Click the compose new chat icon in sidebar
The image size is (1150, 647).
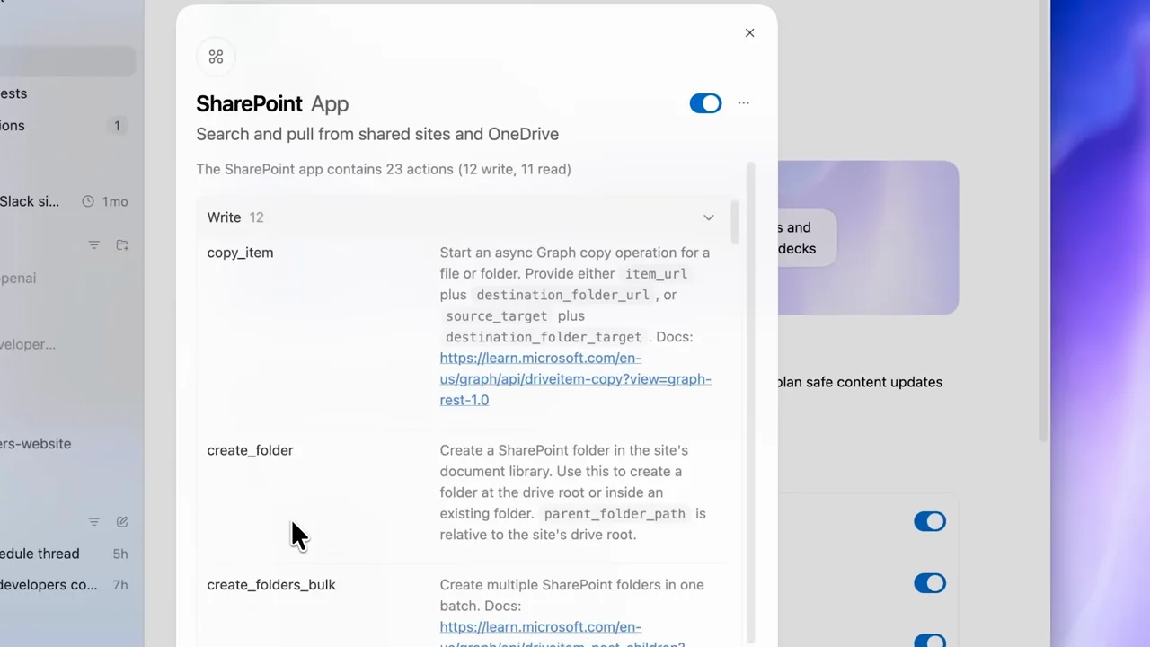122,522
